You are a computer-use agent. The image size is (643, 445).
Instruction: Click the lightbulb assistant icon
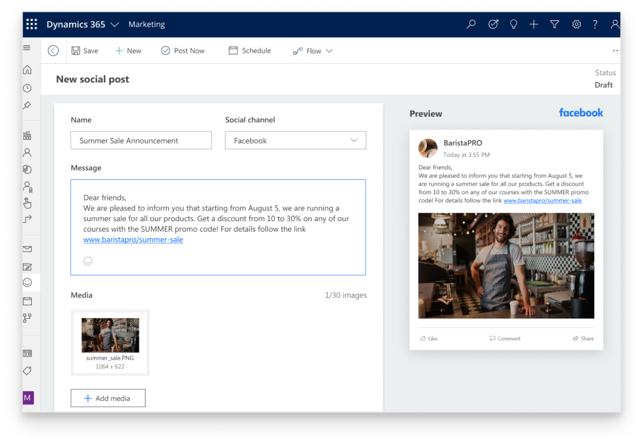click(x=513, y=24)
